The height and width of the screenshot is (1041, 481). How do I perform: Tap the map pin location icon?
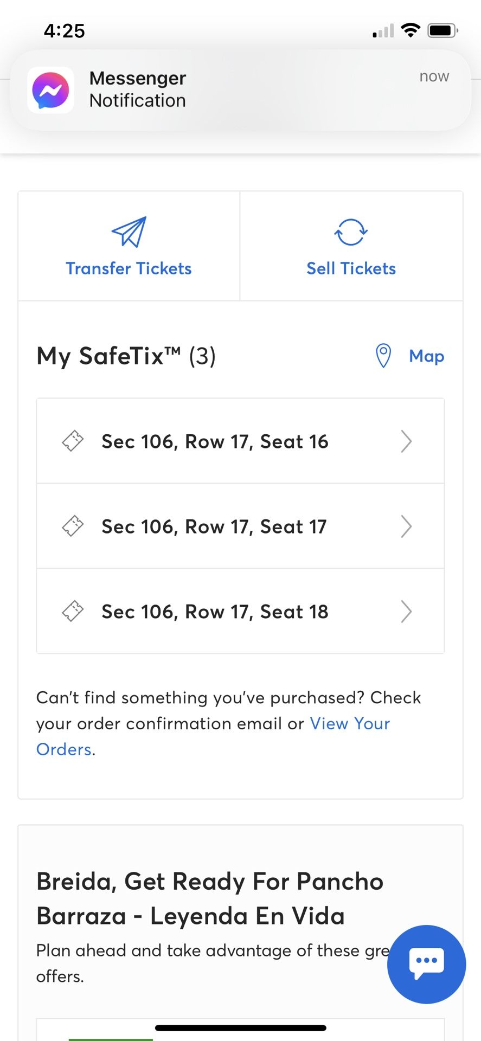[383, 356]
